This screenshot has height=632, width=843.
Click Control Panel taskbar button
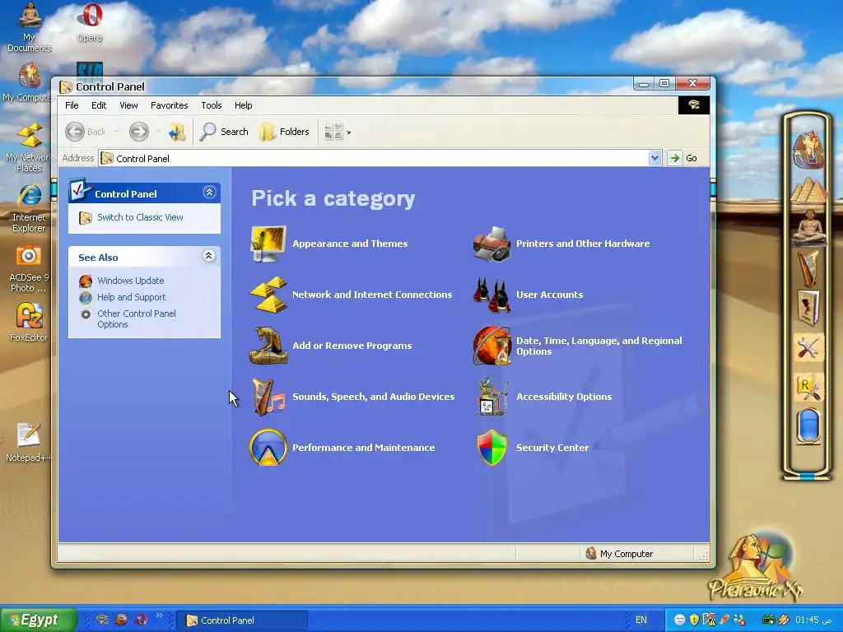pos(242,620)
